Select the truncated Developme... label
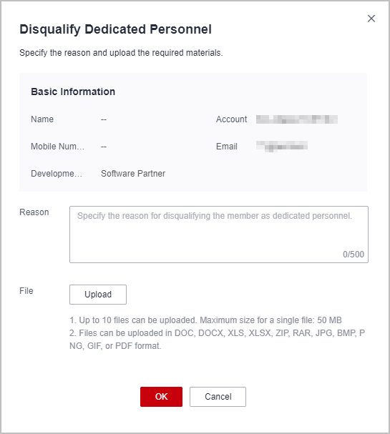The height and width of the screenshot is (434, 390). pos(57,174)
